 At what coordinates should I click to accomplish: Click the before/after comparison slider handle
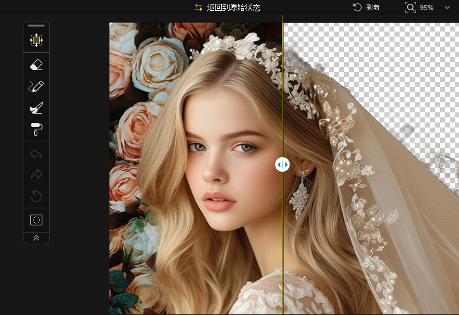click(283, 165)
